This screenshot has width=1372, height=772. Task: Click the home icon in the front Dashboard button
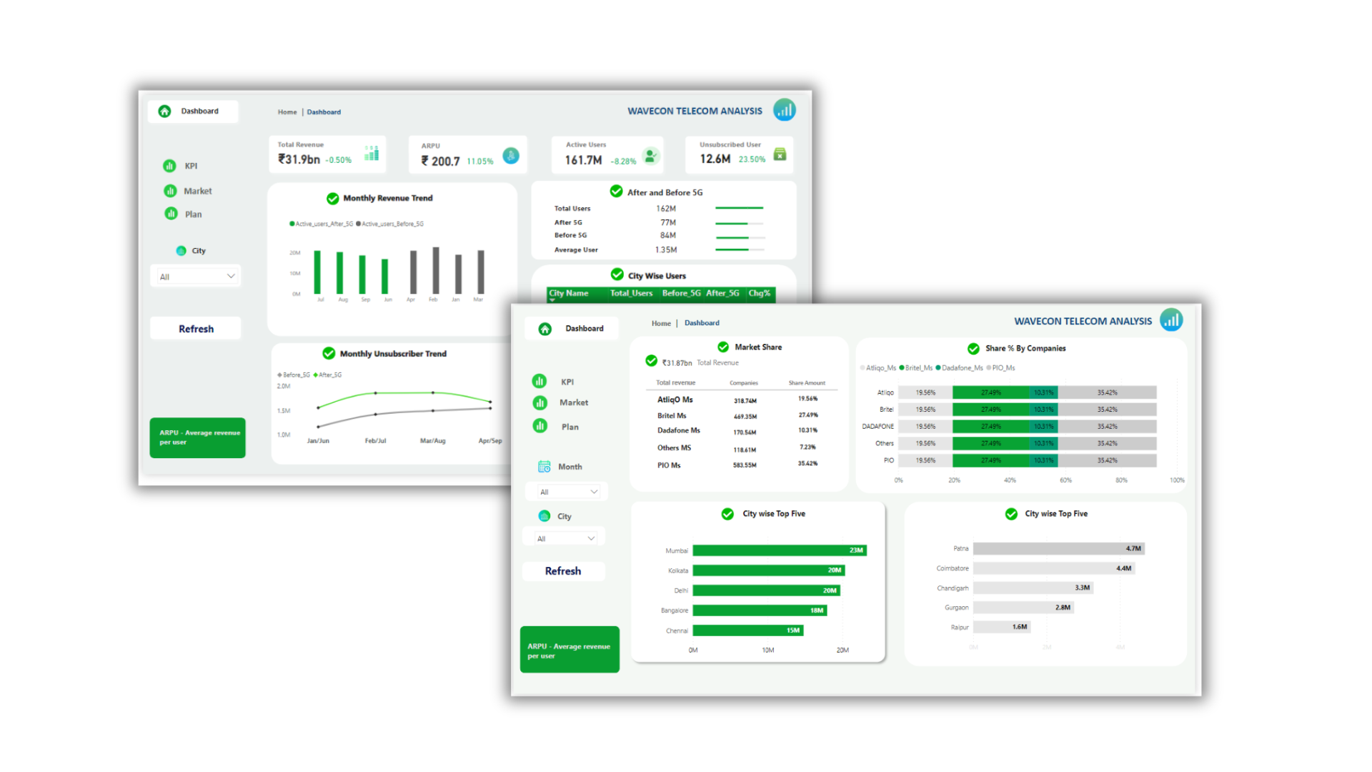point(545,329)
